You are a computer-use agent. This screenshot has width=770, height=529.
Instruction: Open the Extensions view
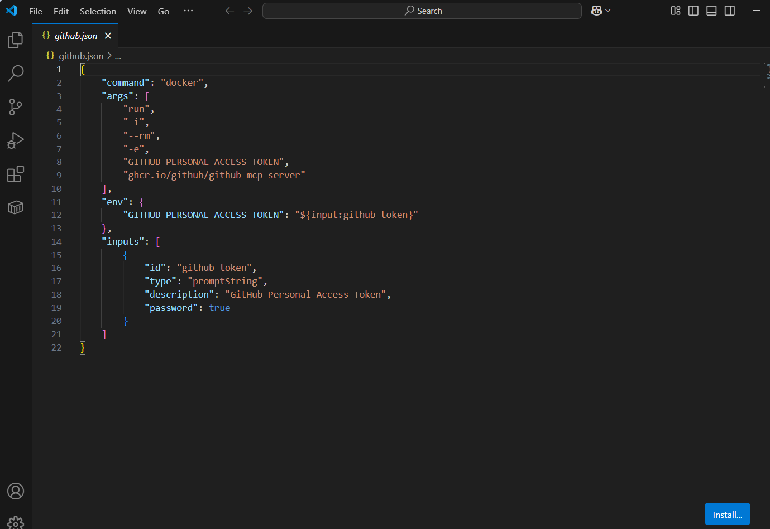16,174
